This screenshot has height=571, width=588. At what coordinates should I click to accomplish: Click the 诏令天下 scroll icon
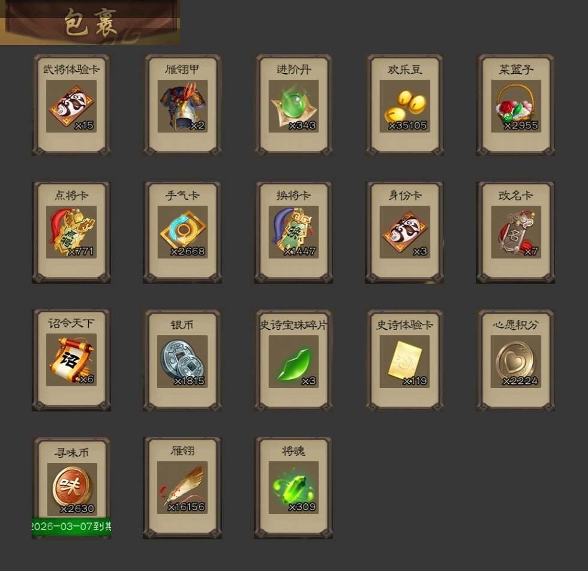tap(71, 360)
